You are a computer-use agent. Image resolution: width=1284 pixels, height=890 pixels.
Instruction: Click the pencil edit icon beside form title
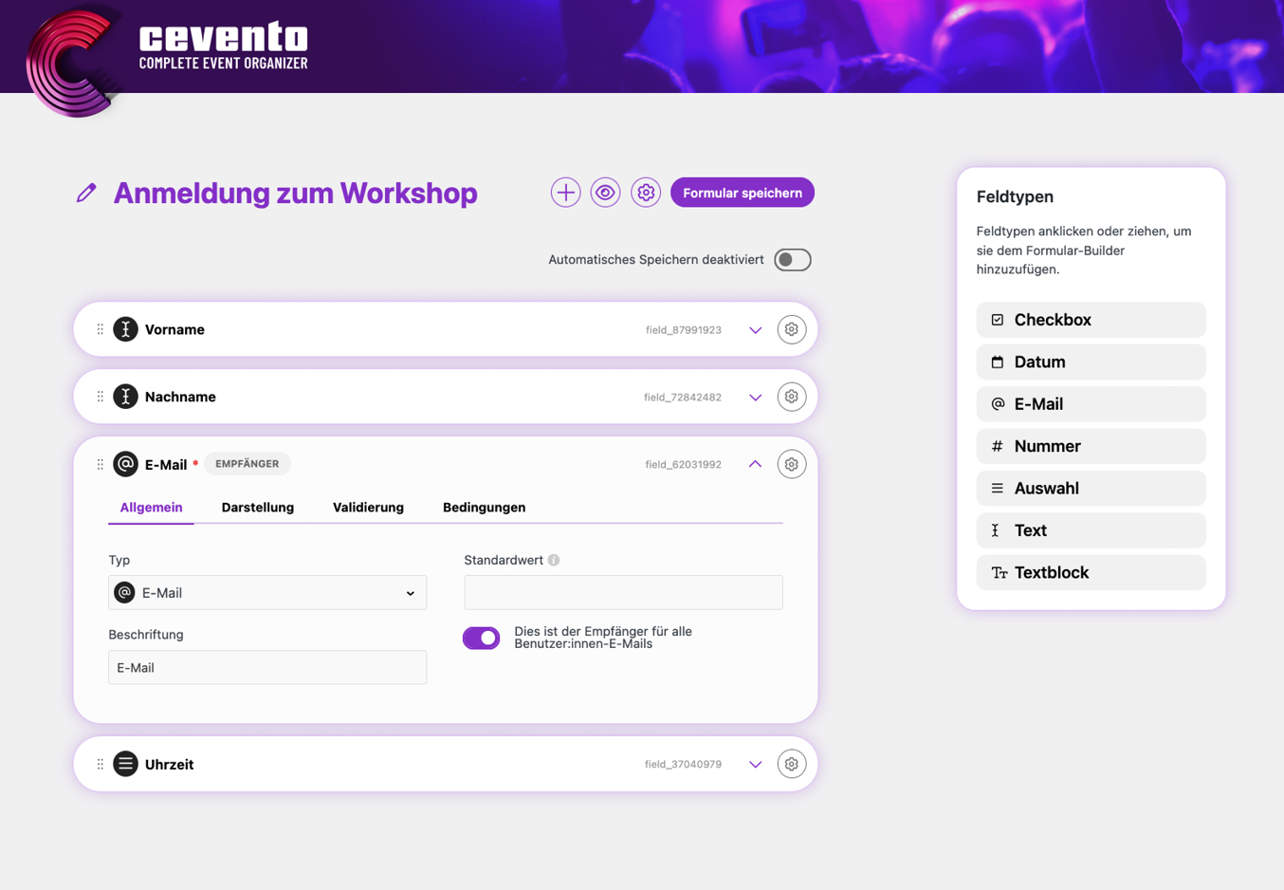click(x=86, y=194)
